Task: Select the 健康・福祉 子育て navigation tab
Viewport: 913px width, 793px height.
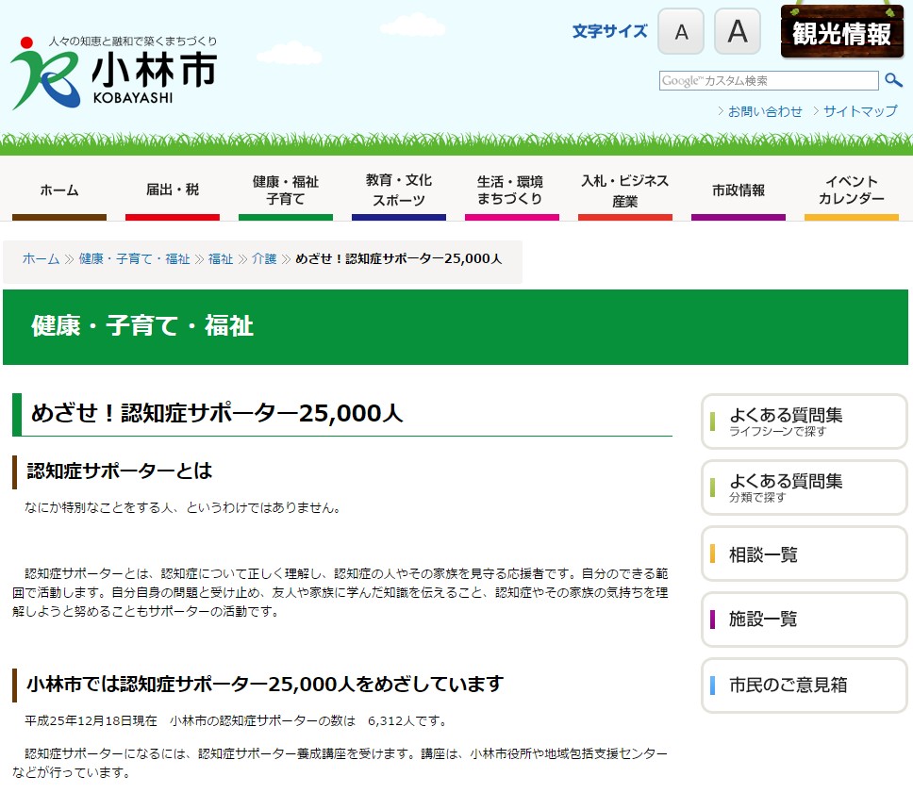Action: 286,190
